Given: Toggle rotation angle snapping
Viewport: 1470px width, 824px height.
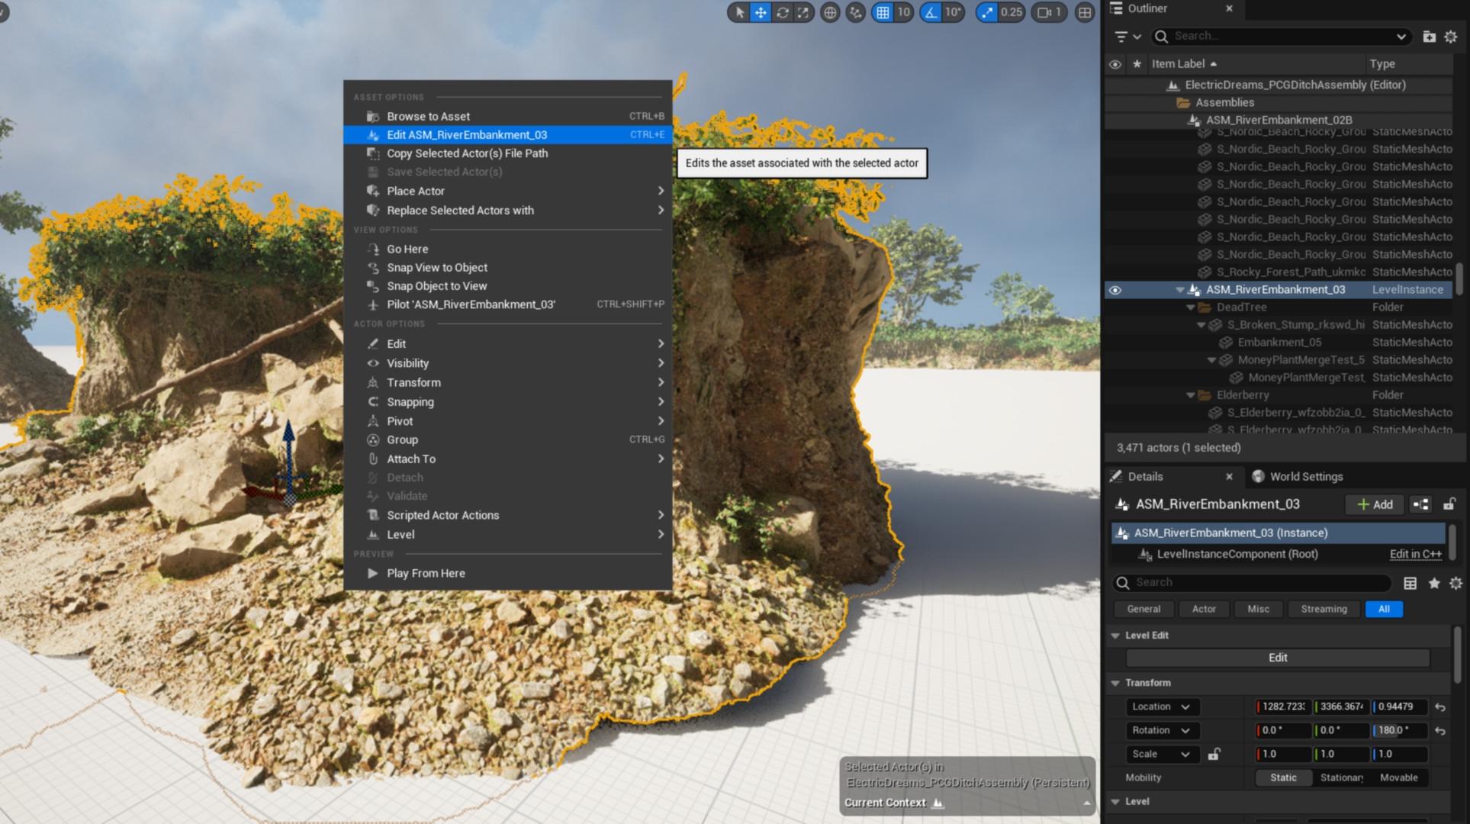Looking at the screenshot, I should tap(931, 12).
